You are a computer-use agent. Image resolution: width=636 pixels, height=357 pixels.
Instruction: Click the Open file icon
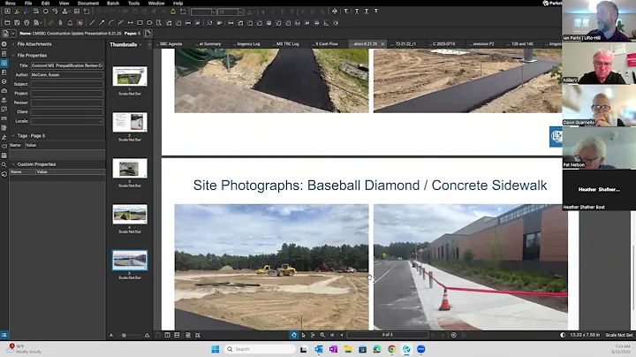coord(7,23)
